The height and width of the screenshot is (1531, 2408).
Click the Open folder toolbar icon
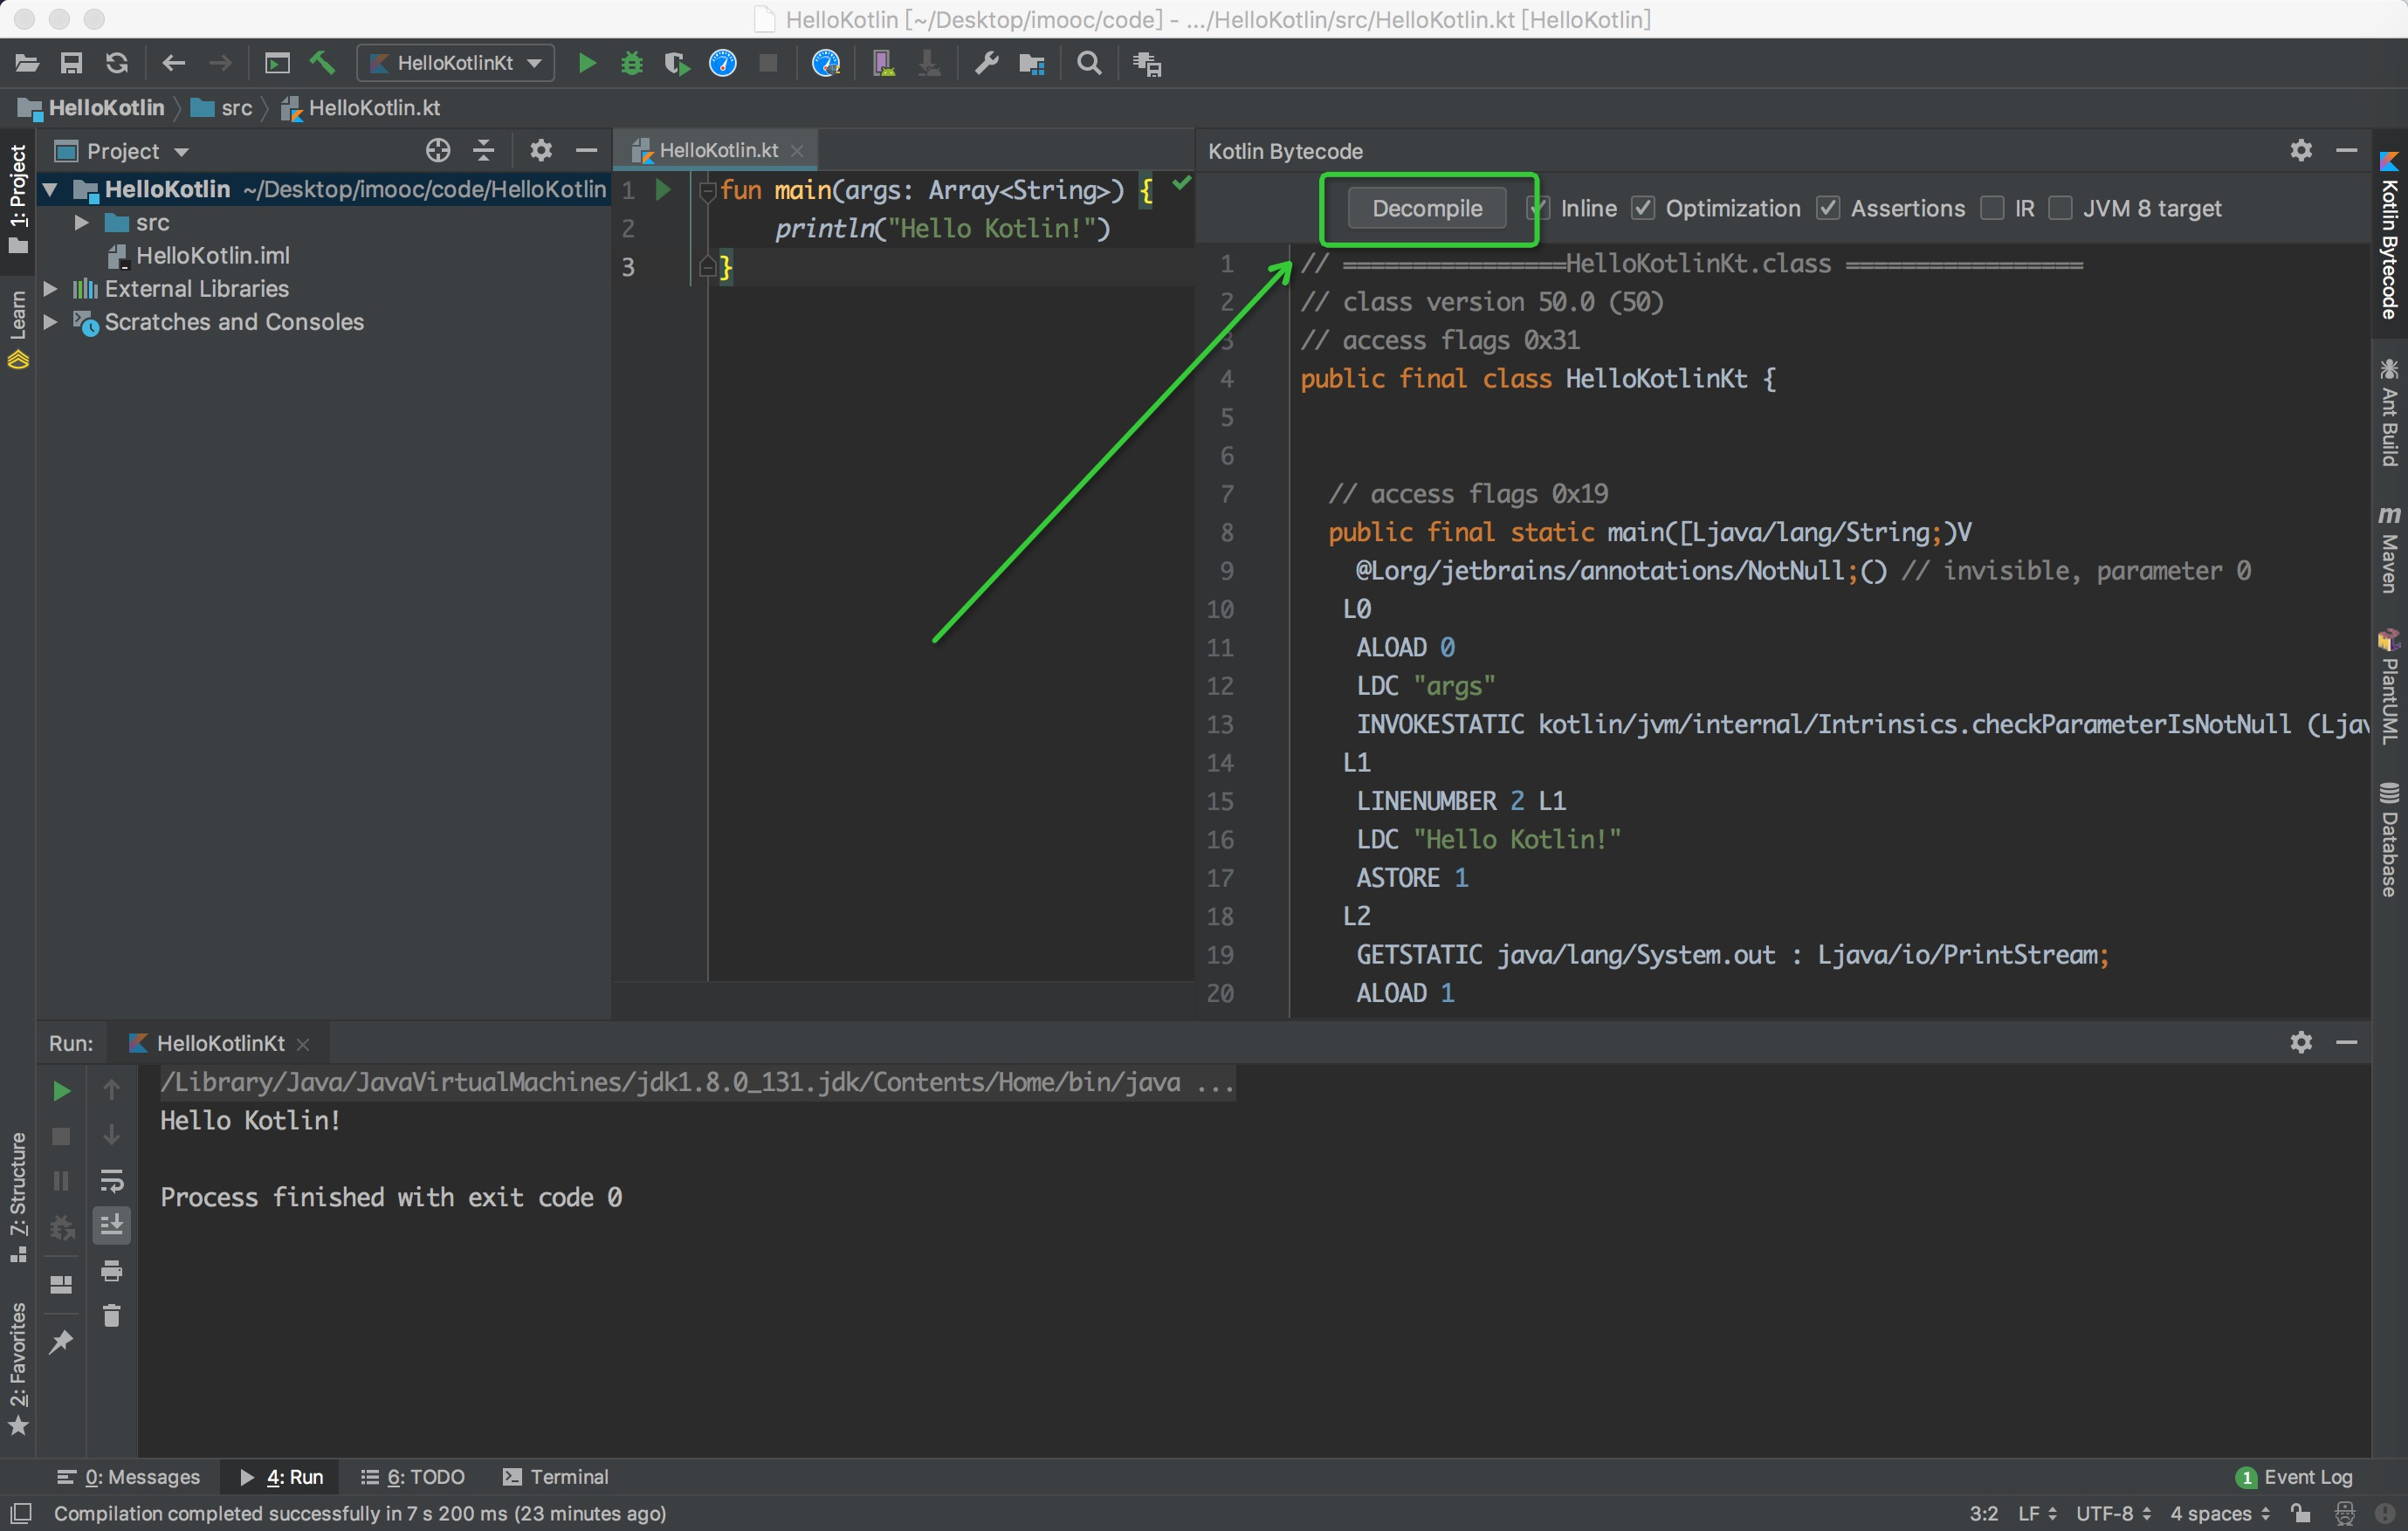(27, 64)
